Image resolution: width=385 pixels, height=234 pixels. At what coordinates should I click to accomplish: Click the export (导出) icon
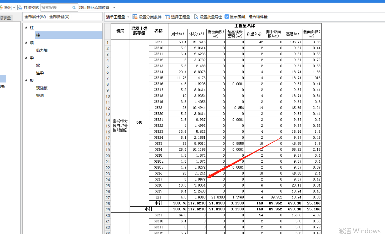coord(1,8)
